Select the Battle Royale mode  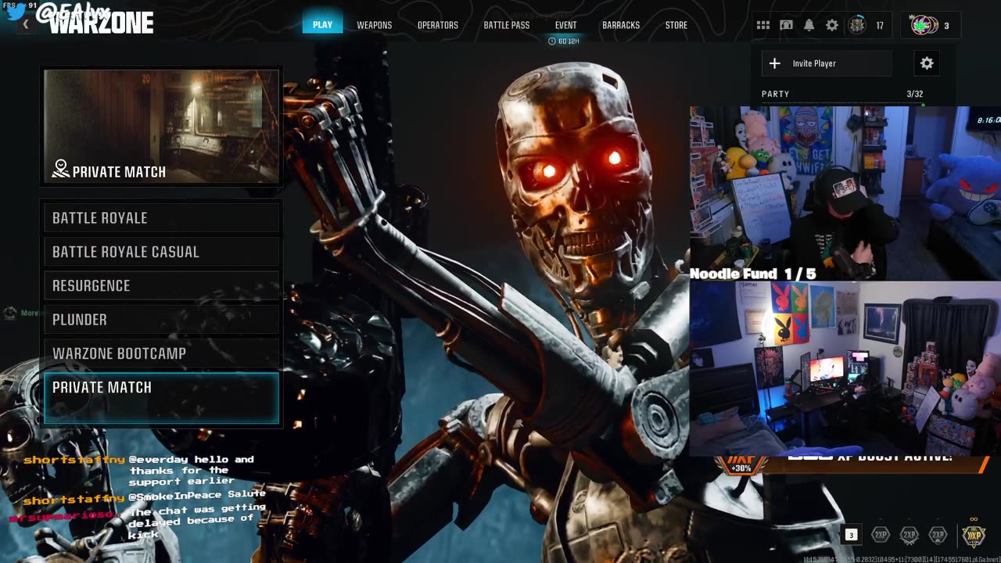pos(162,218)
